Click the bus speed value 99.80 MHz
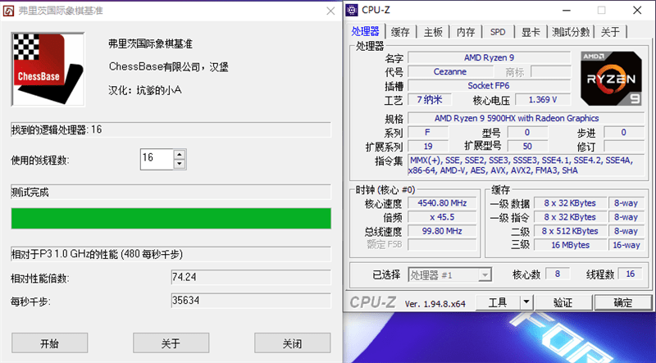Image resolution: width=656 pixels, height=363 pixels. pyautogui.click(x=442, y=231)
